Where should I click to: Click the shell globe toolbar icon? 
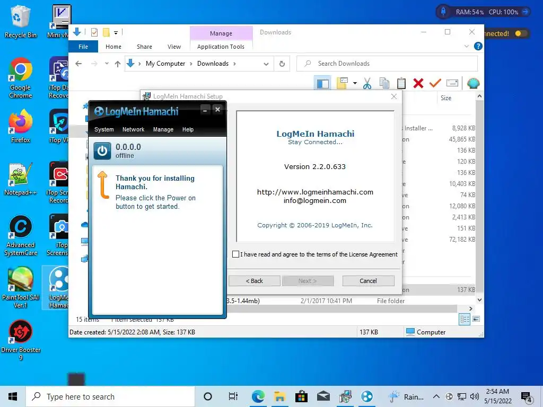(x=473, y=83)
